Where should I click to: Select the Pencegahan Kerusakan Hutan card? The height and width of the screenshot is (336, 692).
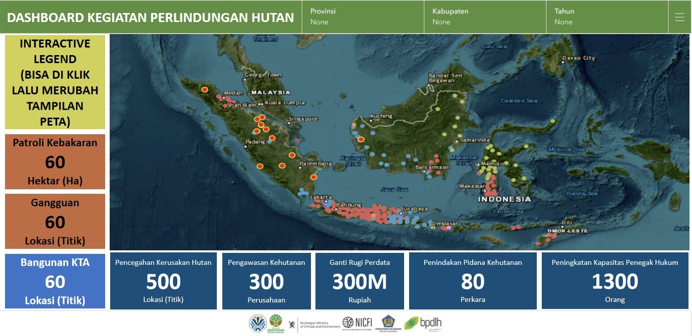163,281
